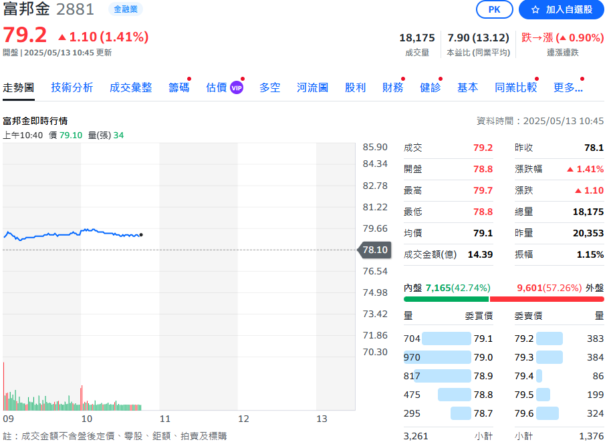
Task: Click the 85.90 upper price axis label
Action: 375,148
